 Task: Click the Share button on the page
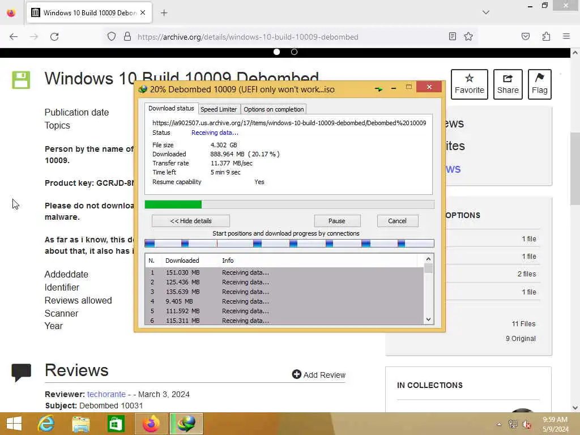(x=508, y=84)
